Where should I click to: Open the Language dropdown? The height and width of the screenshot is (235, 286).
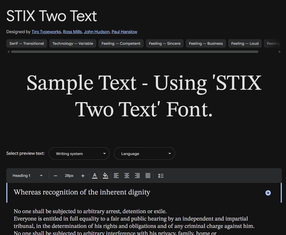pyautogui.click(x=144, y=153)
